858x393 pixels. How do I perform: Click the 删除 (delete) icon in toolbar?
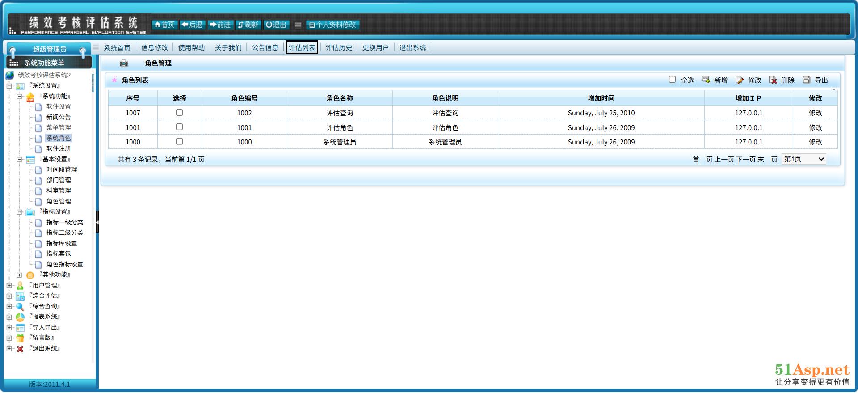click(773, 80)
